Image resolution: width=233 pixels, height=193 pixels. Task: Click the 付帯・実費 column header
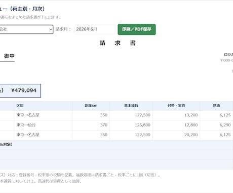(176, 106)
